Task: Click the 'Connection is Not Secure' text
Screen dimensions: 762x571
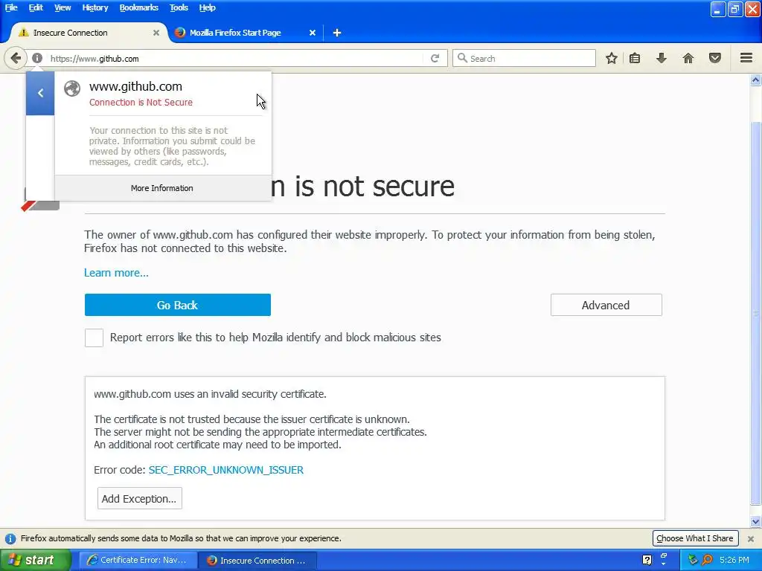Action: click(x=141, y=103)
